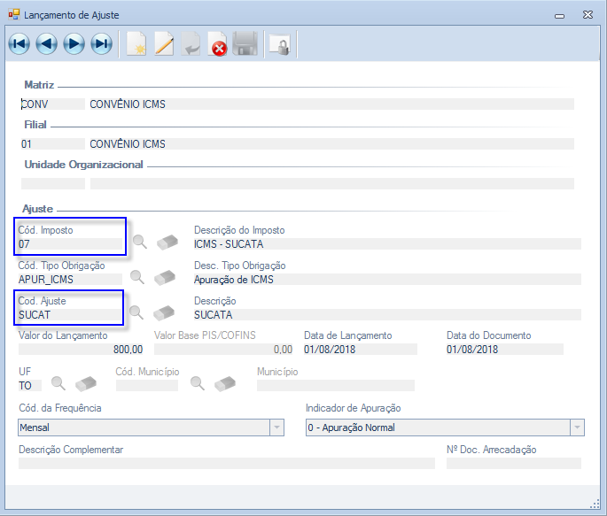Create a new record from toolbar
Screen dimensions: 607x516
tap(136, 44)
